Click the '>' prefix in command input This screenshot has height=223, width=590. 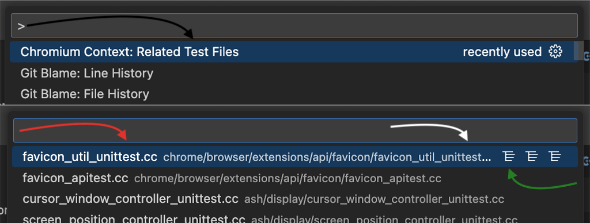coord(21,26)
